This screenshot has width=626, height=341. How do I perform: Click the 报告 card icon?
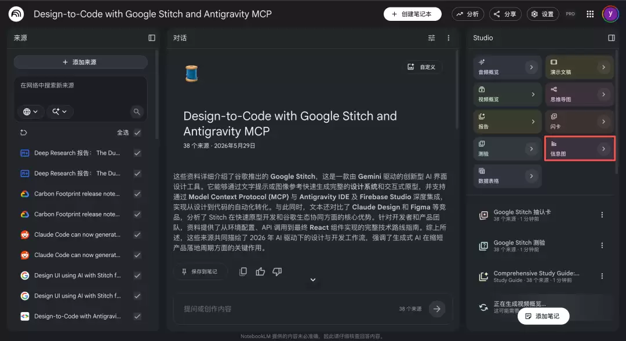click(482, 116)
